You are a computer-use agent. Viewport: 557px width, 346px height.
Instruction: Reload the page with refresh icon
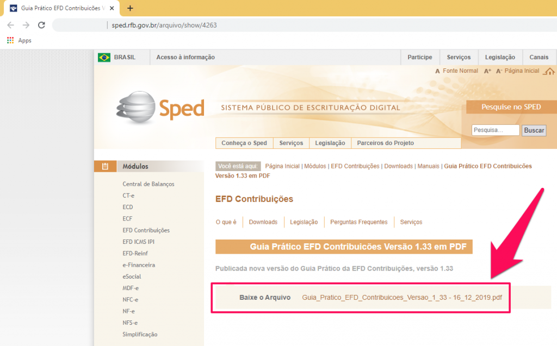pyautogui.click(x=41, y=26)
